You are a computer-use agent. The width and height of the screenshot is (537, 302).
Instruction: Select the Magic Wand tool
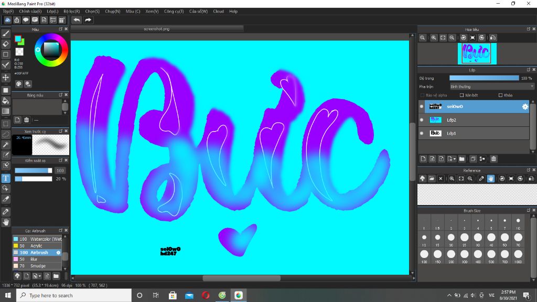[x=5, y=145]
